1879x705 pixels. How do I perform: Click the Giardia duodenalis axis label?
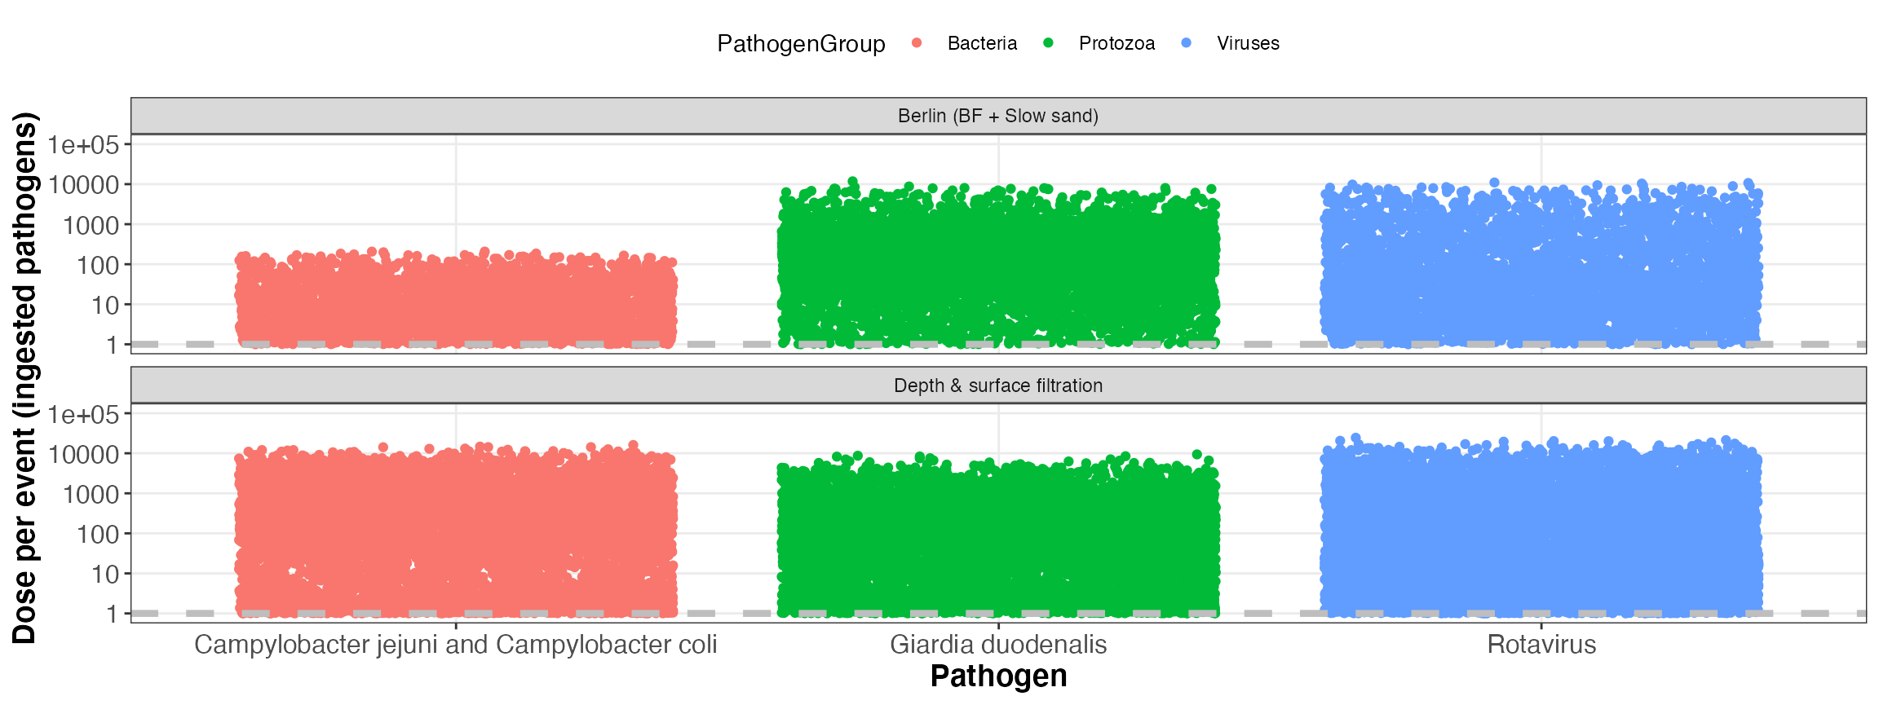(x=998, y=645)
